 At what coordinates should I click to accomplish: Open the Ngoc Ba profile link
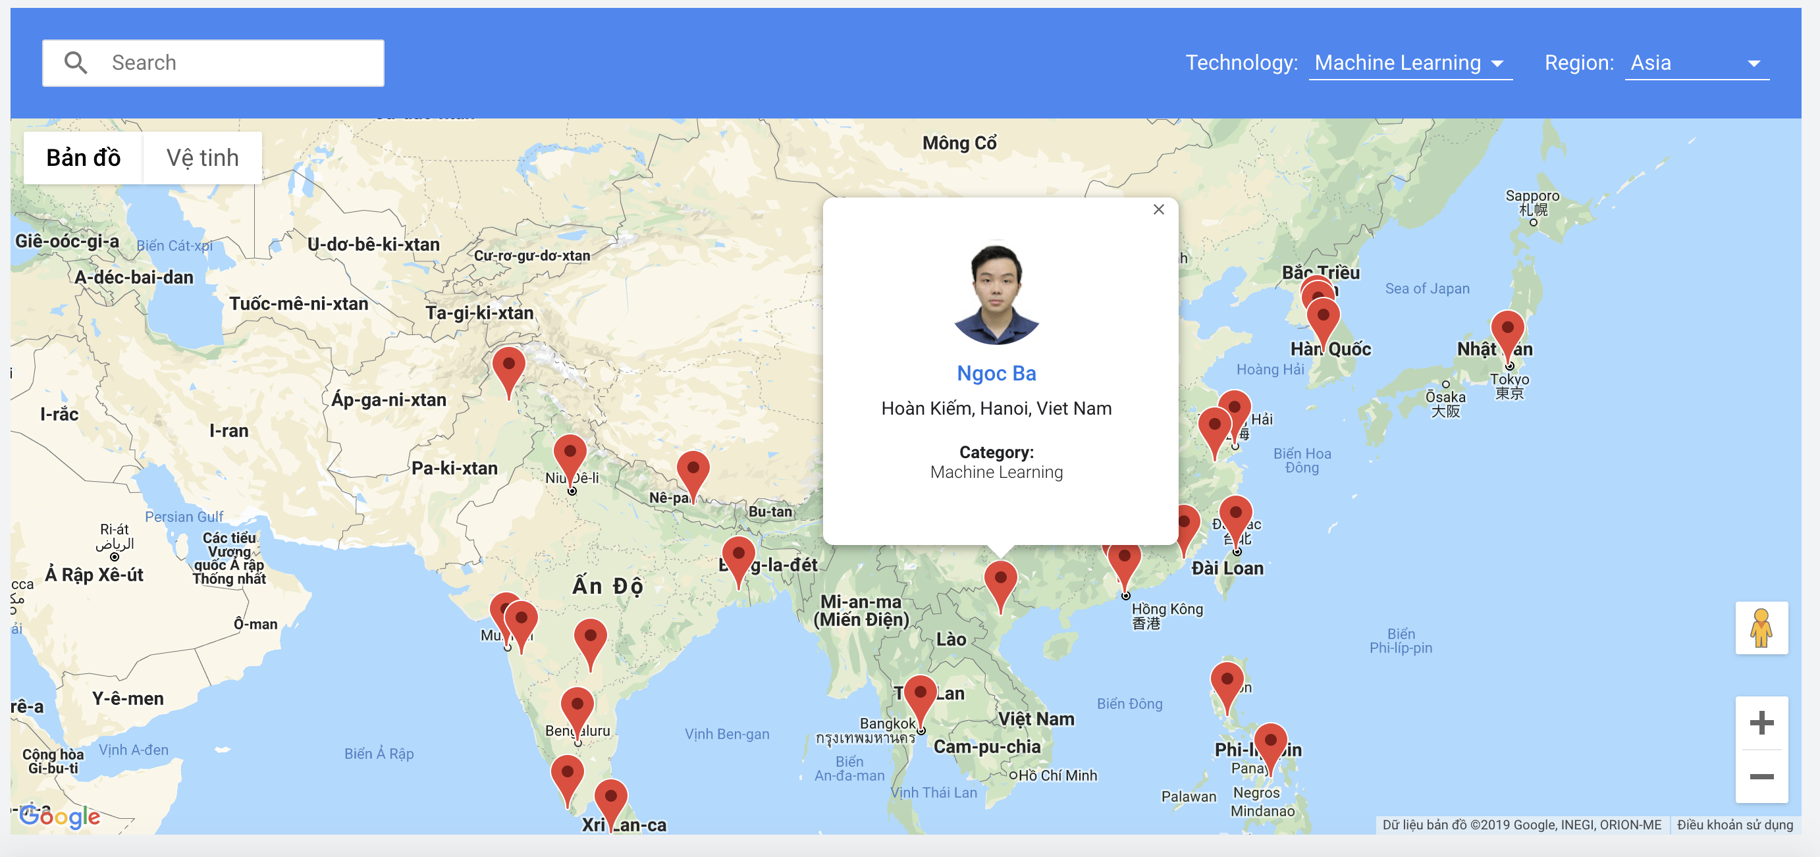(x=996, y=373)
